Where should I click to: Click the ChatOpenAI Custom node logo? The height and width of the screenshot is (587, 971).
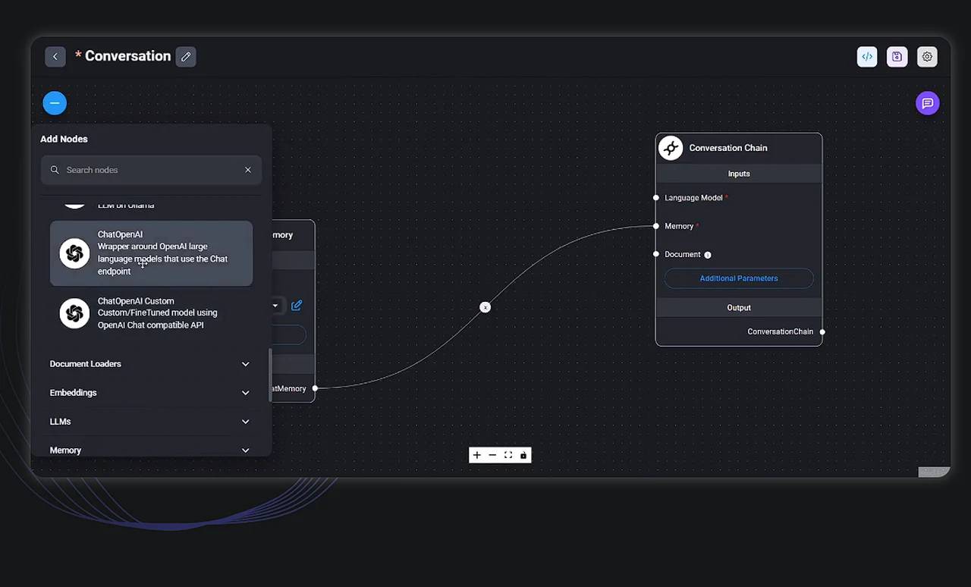point(74,313)
